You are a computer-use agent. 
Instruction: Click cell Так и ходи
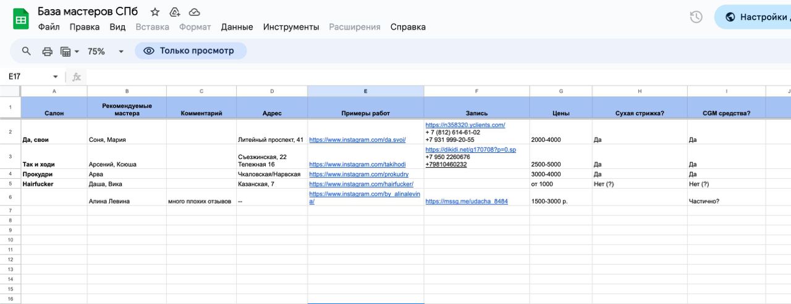54,157
